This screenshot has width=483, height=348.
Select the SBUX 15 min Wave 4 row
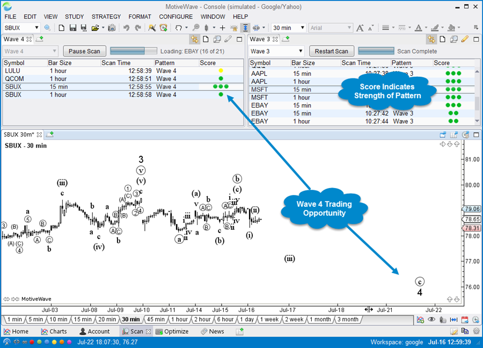tap(123, 86)
